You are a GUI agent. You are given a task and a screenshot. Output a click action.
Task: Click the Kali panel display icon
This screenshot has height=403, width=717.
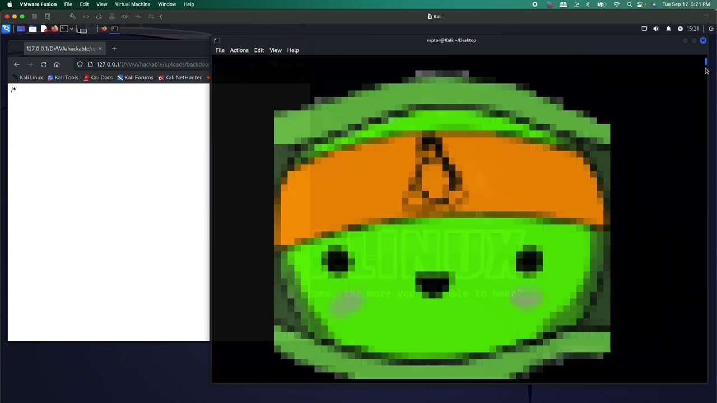point(644,29)
